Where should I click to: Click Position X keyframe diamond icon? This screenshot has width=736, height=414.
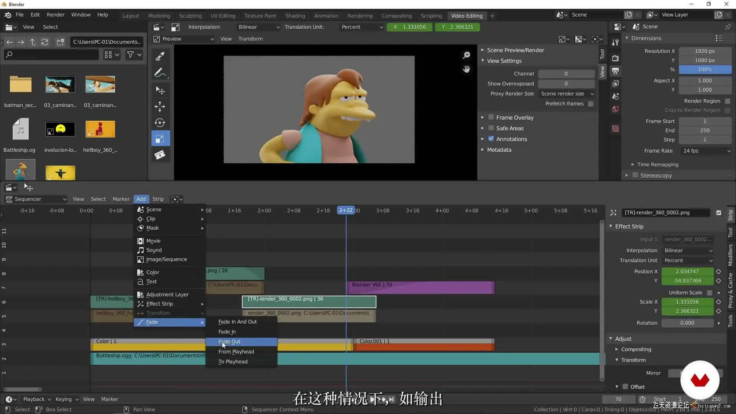pyautogui.click(x=719, y=271)
